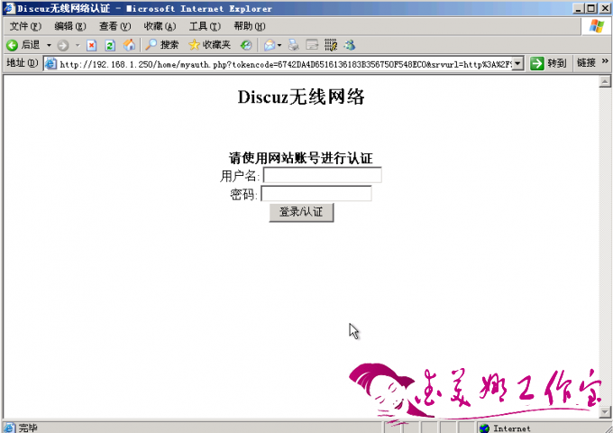The height and width of the screenshot is (433, 613).
Task: Click the Print toolbar icon
Action: pos(294,44)
